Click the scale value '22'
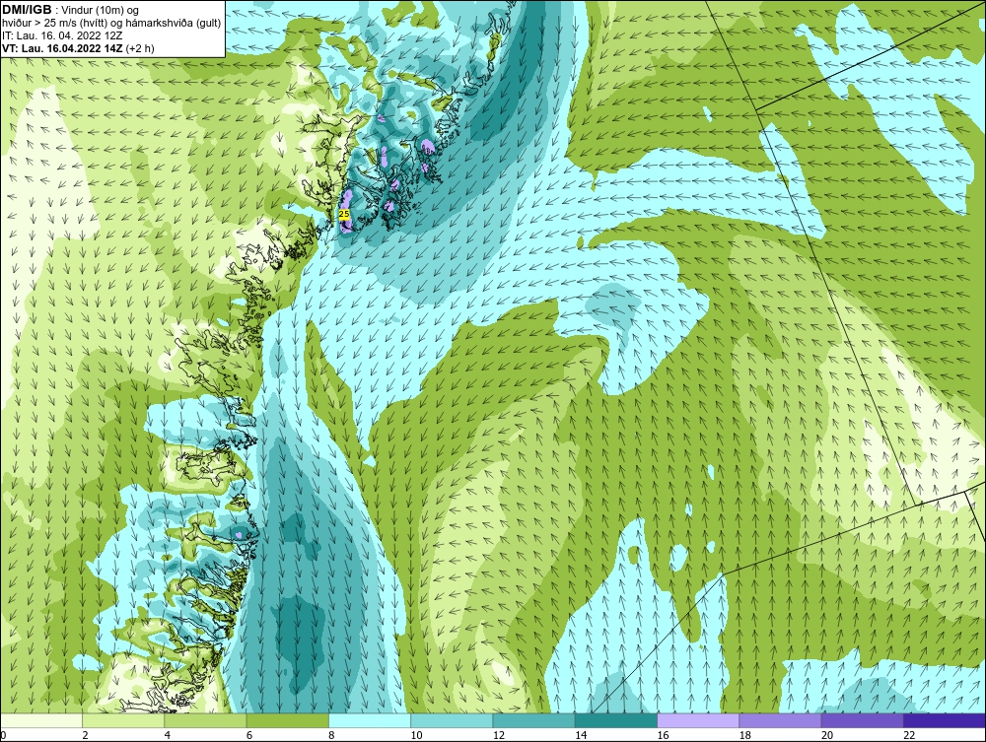The image size is (986, 742). coord(909,736)
